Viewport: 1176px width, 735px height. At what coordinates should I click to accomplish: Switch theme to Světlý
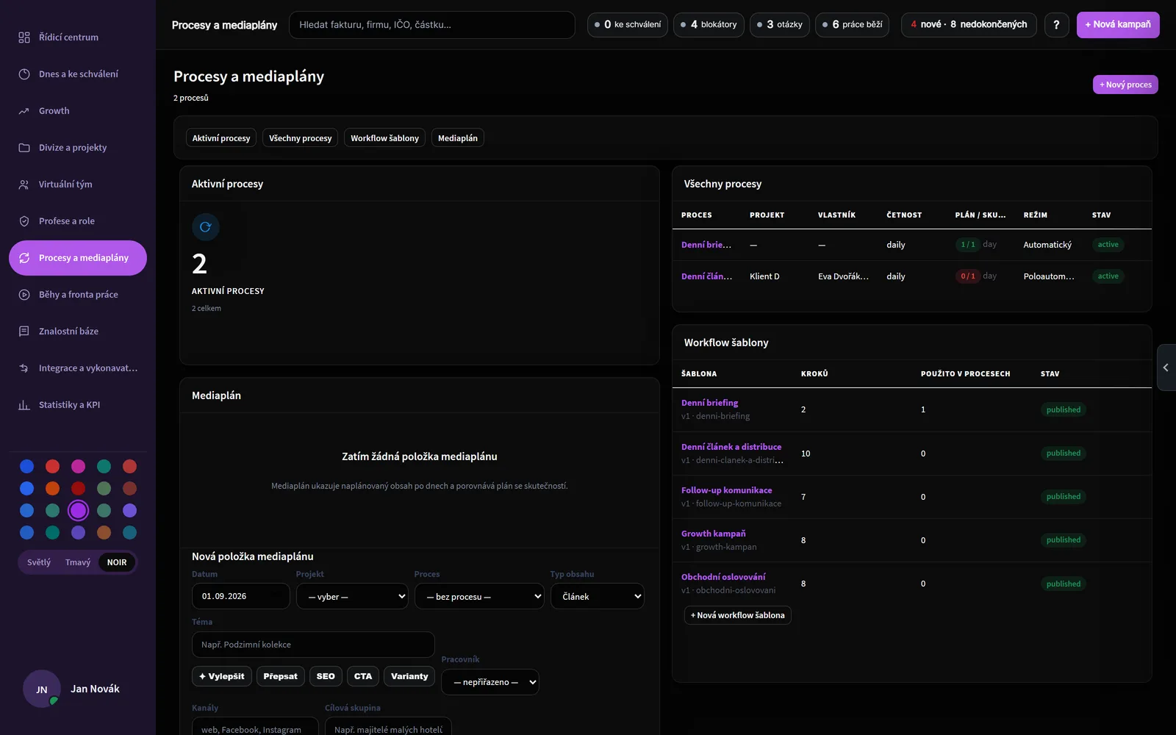(x=39, y=562)
